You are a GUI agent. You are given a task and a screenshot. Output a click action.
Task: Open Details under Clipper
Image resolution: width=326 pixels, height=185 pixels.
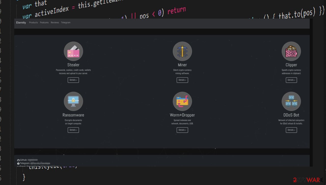pyautogui.click(x=291, y=80)
